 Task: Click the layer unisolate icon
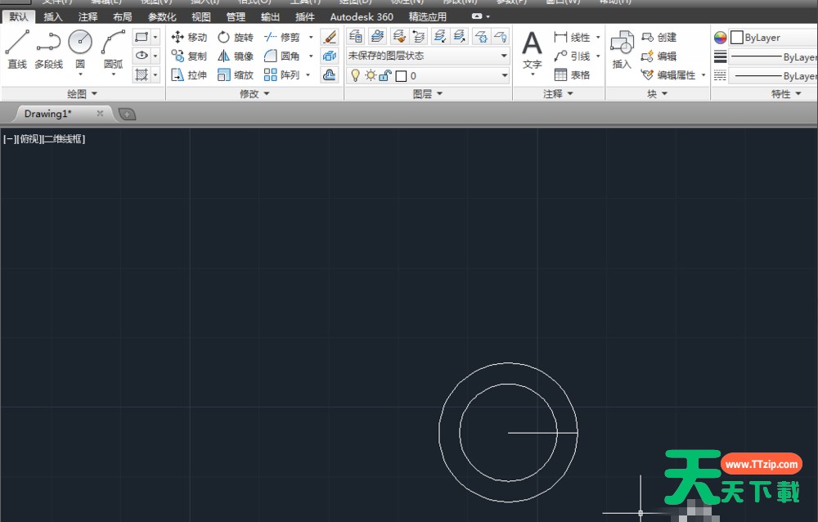click(x=460, y=36)
